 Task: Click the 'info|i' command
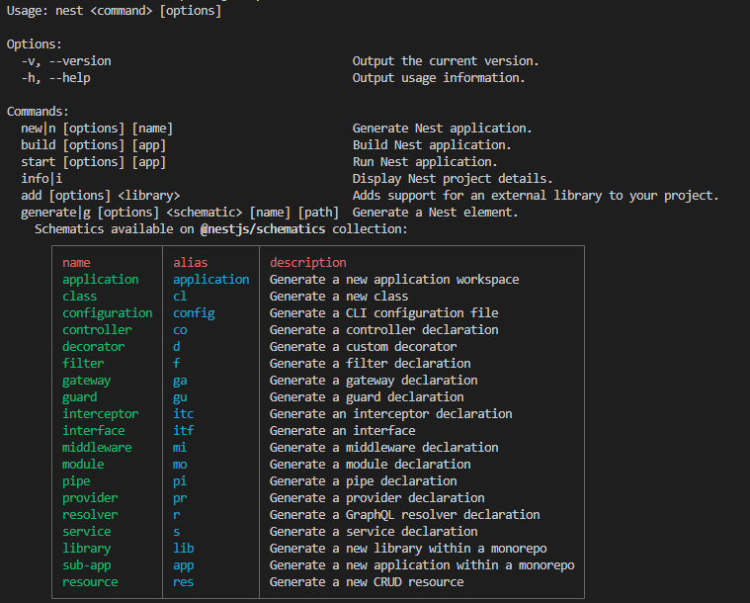click(x=42, y=179)
